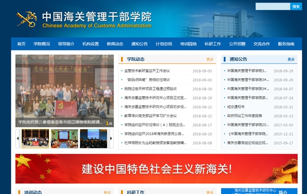Select 机构设置 in navigation bar

tap(91, 44)
